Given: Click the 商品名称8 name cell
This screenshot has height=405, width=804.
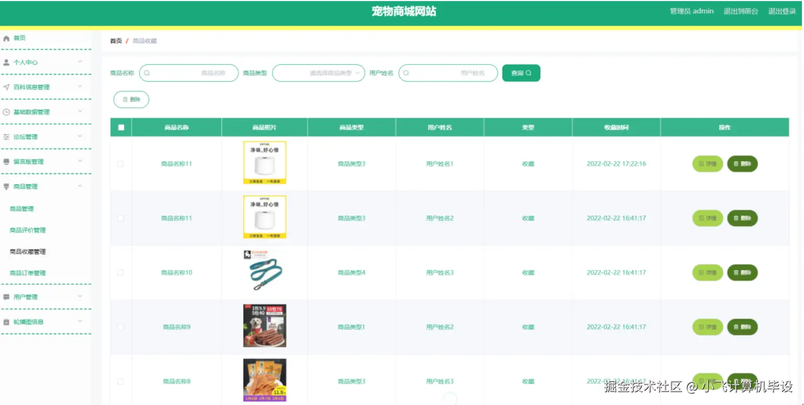Looking at the screenshot, I should (x=176, y=381).
